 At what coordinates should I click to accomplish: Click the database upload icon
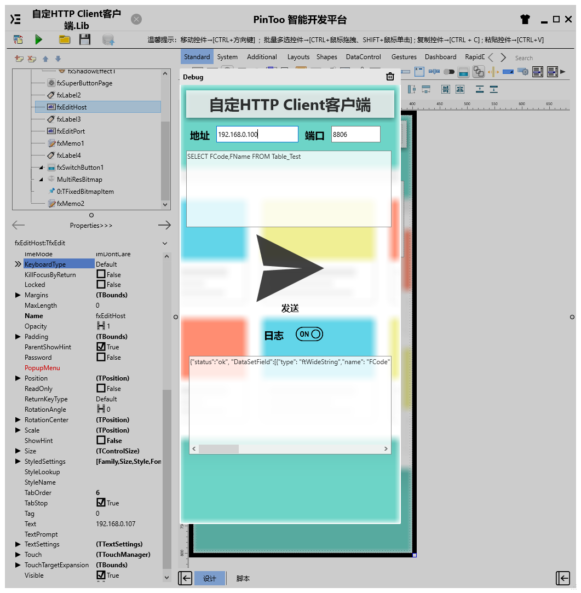[x=108, y=39]
